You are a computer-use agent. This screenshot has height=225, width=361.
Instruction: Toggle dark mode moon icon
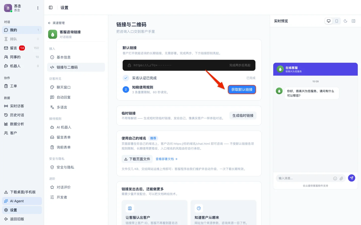tap(345, 21)
